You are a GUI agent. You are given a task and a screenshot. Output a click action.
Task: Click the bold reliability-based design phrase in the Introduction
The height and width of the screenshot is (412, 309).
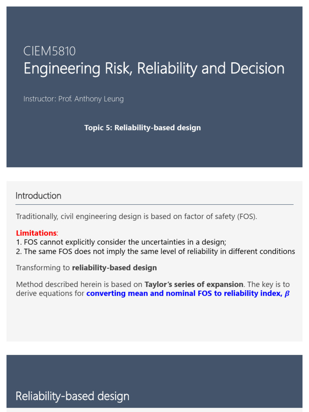[114, 268]
